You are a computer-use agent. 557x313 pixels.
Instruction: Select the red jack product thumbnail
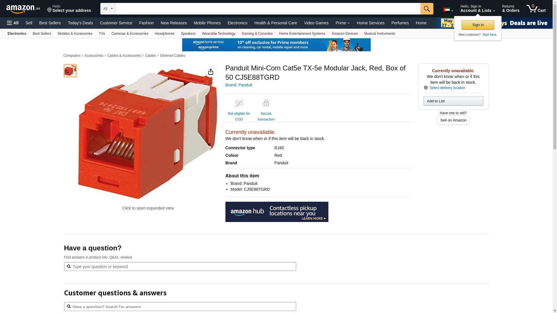click(x=70, y=71)
